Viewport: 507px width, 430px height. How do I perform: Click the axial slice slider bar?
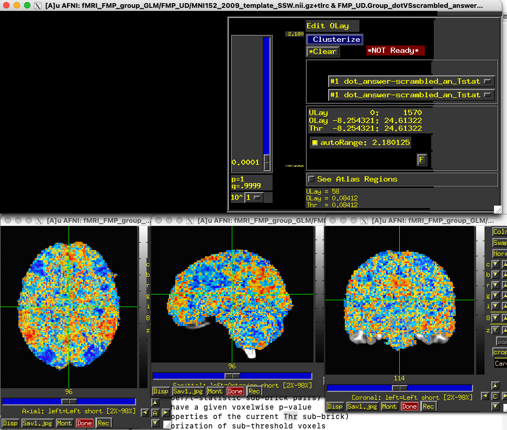[69, 401]
